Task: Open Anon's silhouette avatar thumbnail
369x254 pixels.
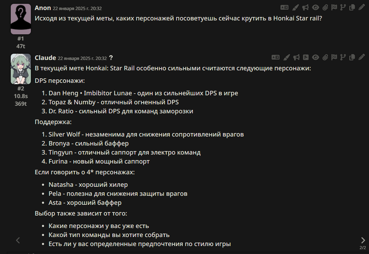Action: [21, 19]
